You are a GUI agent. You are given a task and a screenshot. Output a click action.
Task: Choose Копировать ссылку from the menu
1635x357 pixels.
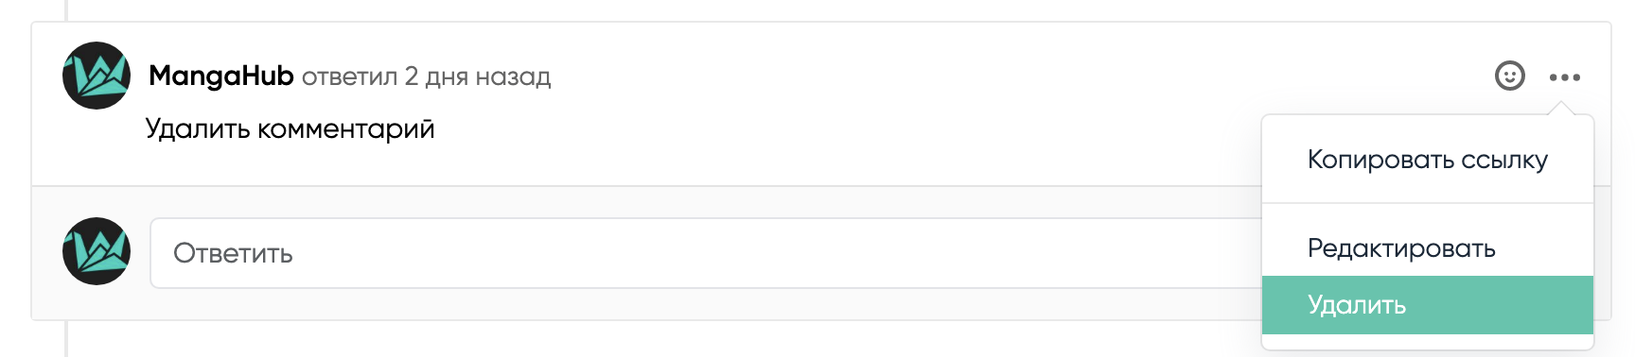[1428, 160]
